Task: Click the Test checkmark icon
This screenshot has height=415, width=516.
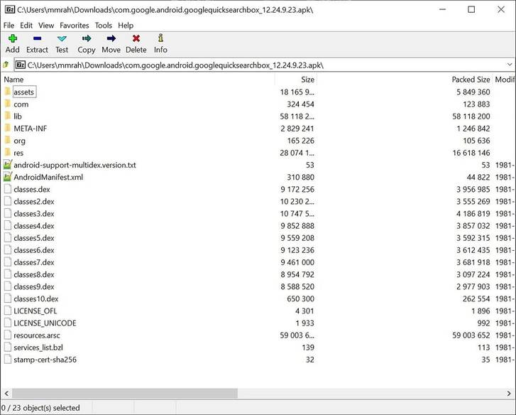Action: [x=62, y=39]
